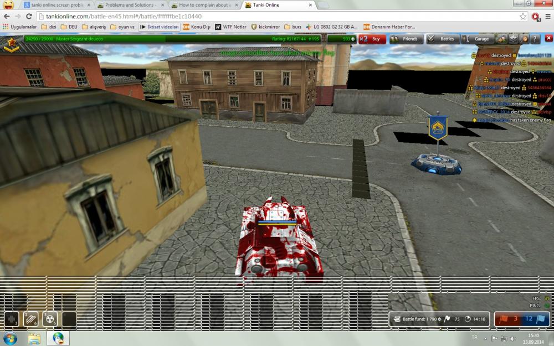Click the blue team score flag
This screenshot has width=554, height=346.
click(541, 319)
